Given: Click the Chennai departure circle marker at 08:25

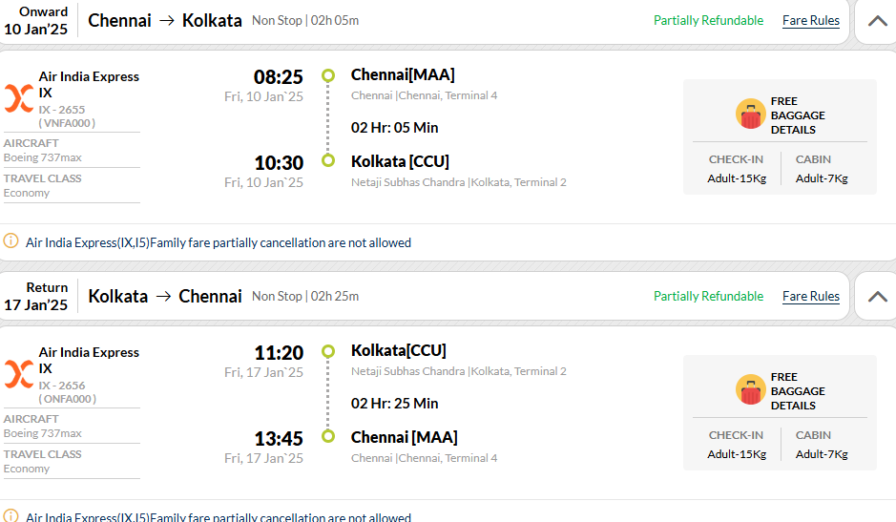Looking at the screenshot, I should 328,74.
